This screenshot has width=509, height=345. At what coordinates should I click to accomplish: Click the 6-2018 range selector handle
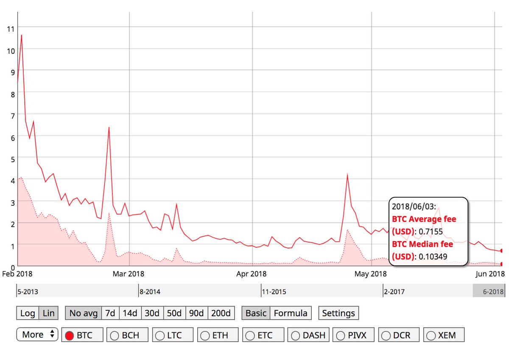[x=489, y=291]
